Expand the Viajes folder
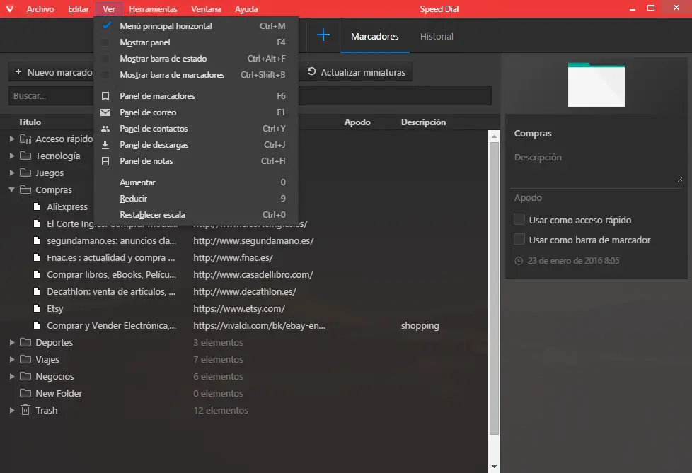 12,359
